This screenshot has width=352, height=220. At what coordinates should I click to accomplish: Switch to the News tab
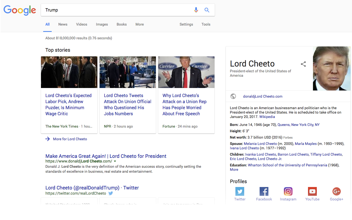[62, 24]
